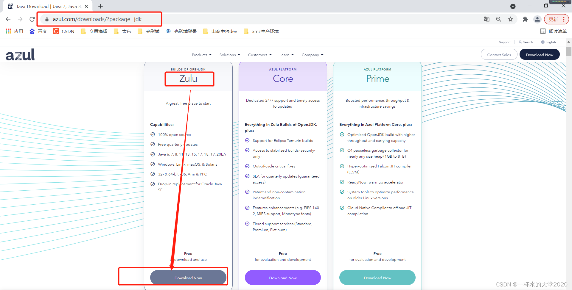Viewport: 572px width, 290px height.
Task: Open the 光影城 bookmark folder
Action: coord(148,31)
